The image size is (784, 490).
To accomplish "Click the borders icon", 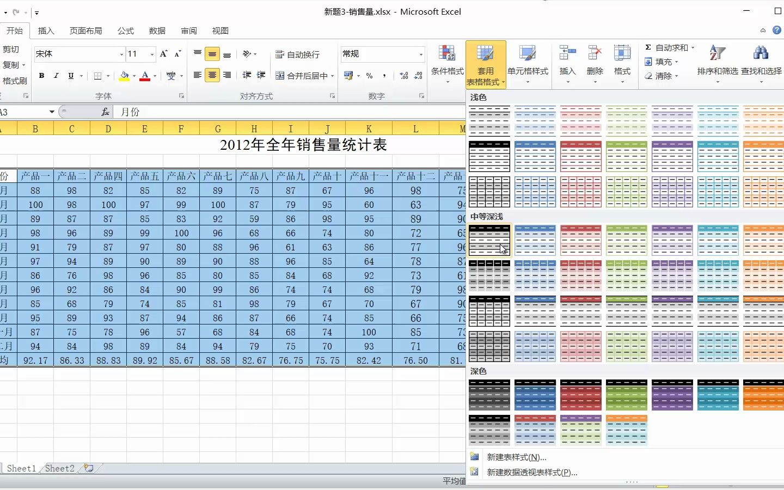I will coord(97,76).
